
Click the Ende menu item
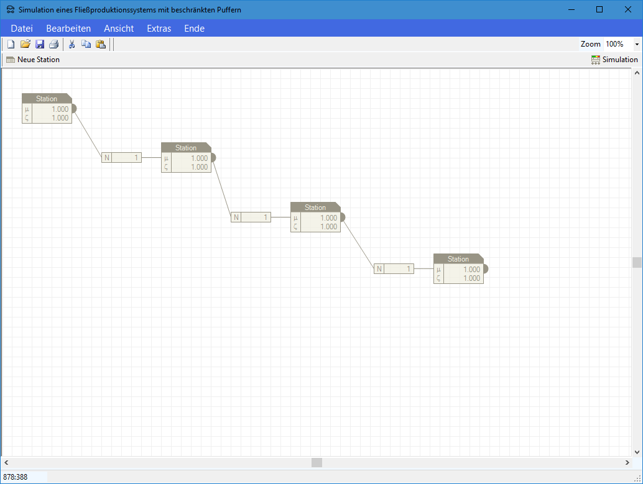click(x=194, y=29)
